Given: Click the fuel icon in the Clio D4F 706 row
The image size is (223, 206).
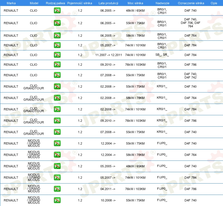Looking at the screenshot, I should (57, 23).
